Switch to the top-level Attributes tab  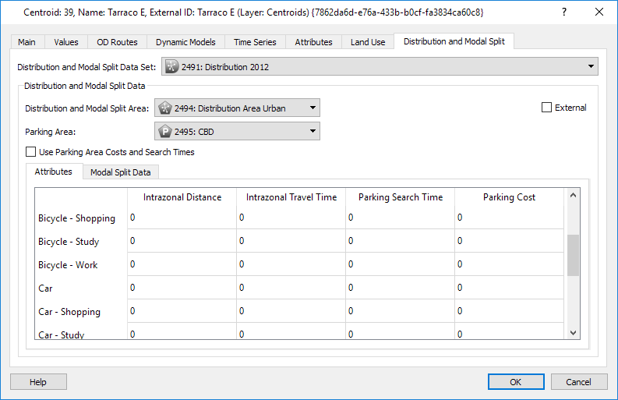pyautogui.click(x=313, y=42)
